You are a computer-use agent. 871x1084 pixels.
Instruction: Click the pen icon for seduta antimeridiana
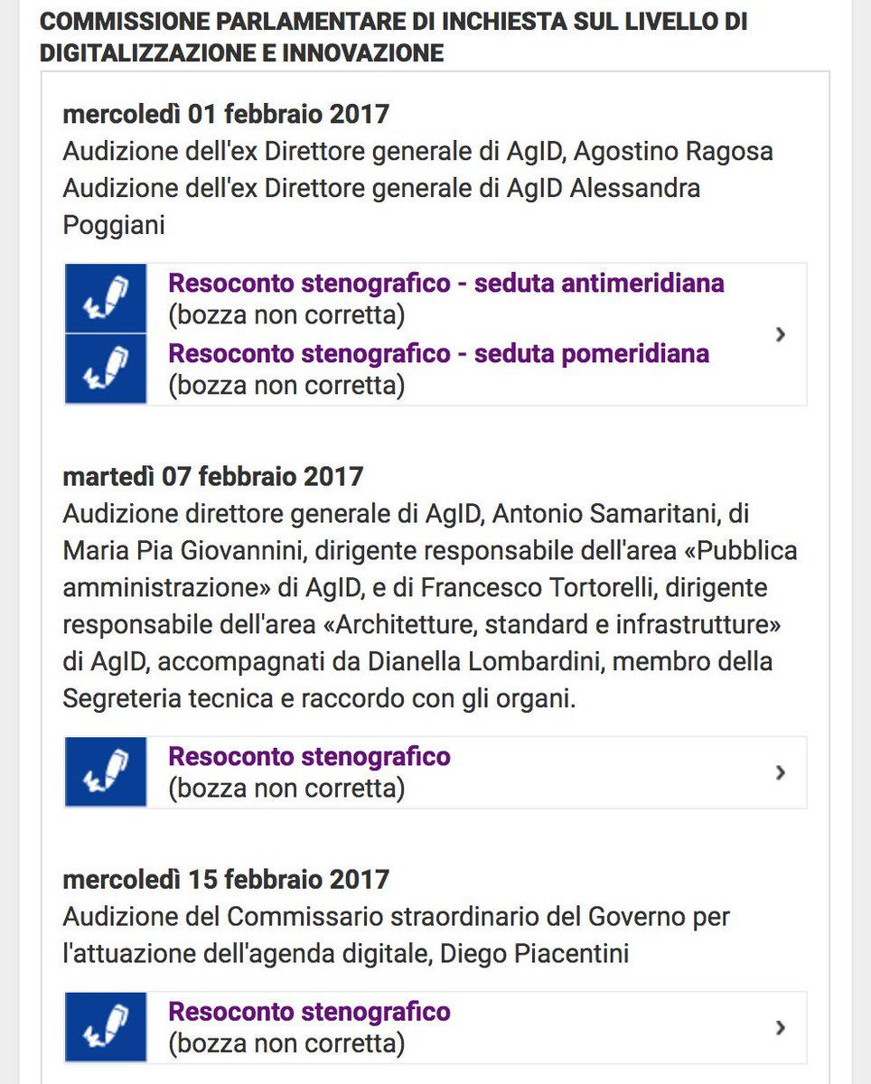click(x=106, y=299)
